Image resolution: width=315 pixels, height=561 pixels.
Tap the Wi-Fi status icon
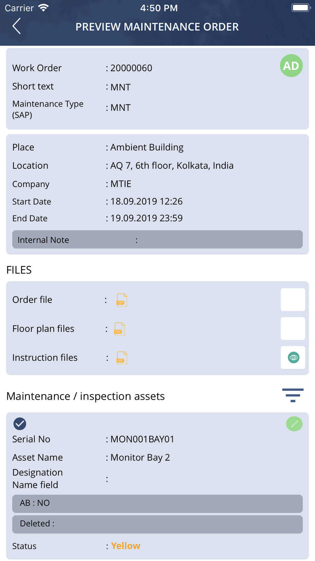point(43,8)
